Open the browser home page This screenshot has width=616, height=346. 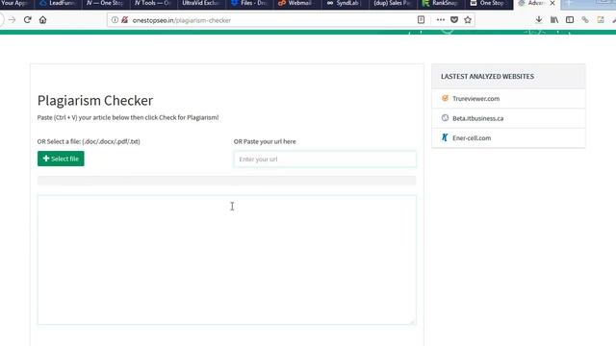tap(42, 19)
